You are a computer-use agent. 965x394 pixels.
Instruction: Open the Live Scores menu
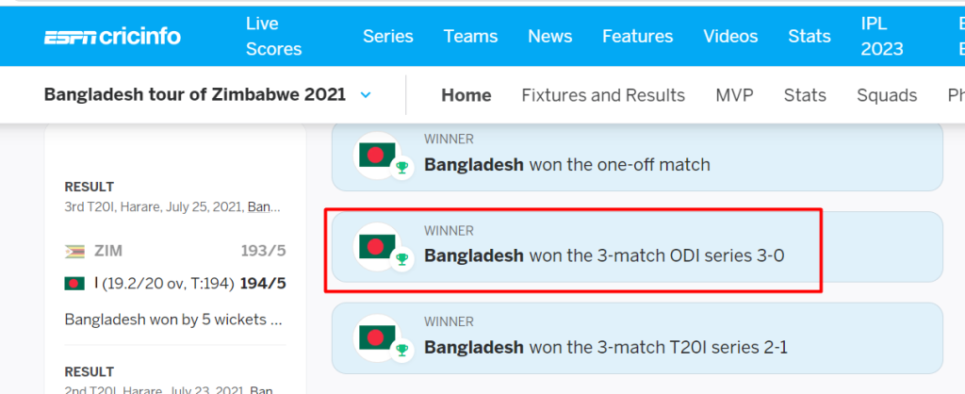[x=274, y=37]
